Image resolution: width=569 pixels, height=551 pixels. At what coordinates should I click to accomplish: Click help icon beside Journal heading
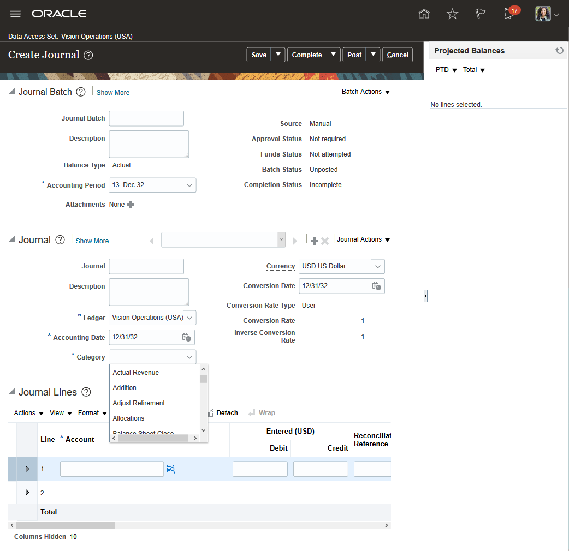click(60, 239)
